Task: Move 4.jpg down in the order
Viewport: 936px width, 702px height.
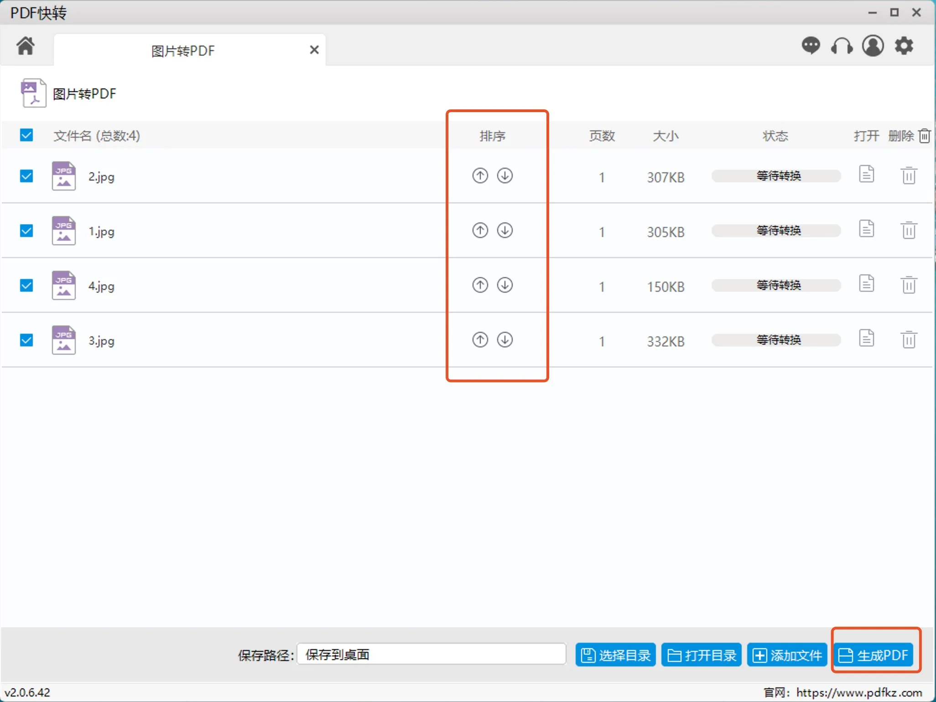Action: coord(504,285)
